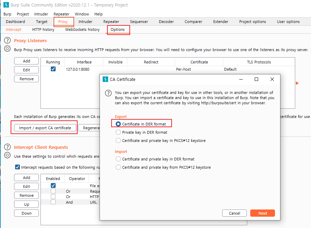Click the Burp Suite logo in title bar
Viewport: 311px width, 228px height.
[6, 5]
